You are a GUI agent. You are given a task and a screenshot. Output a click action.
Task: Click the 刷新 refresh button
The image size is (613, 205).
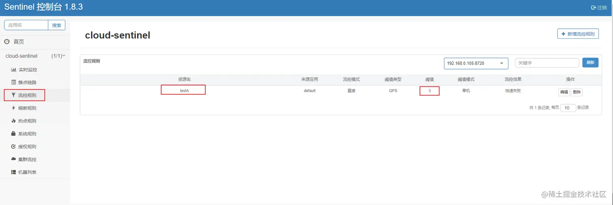click(x=590, y=63)
